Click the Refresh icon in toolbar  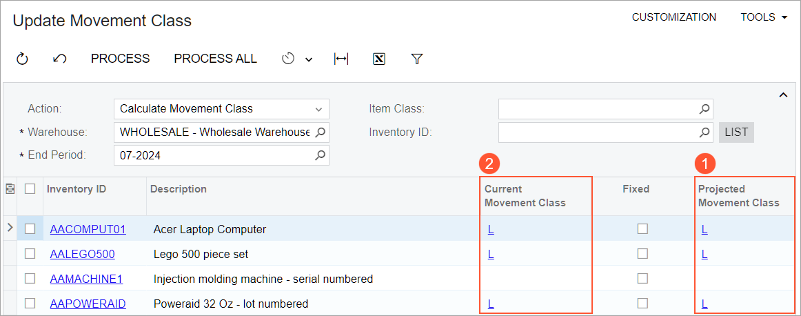(x=22, y=59)
